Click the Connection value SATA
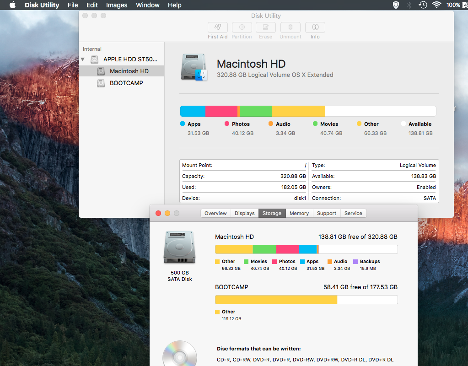Screen dimensions: 468x366 [430, 198]
